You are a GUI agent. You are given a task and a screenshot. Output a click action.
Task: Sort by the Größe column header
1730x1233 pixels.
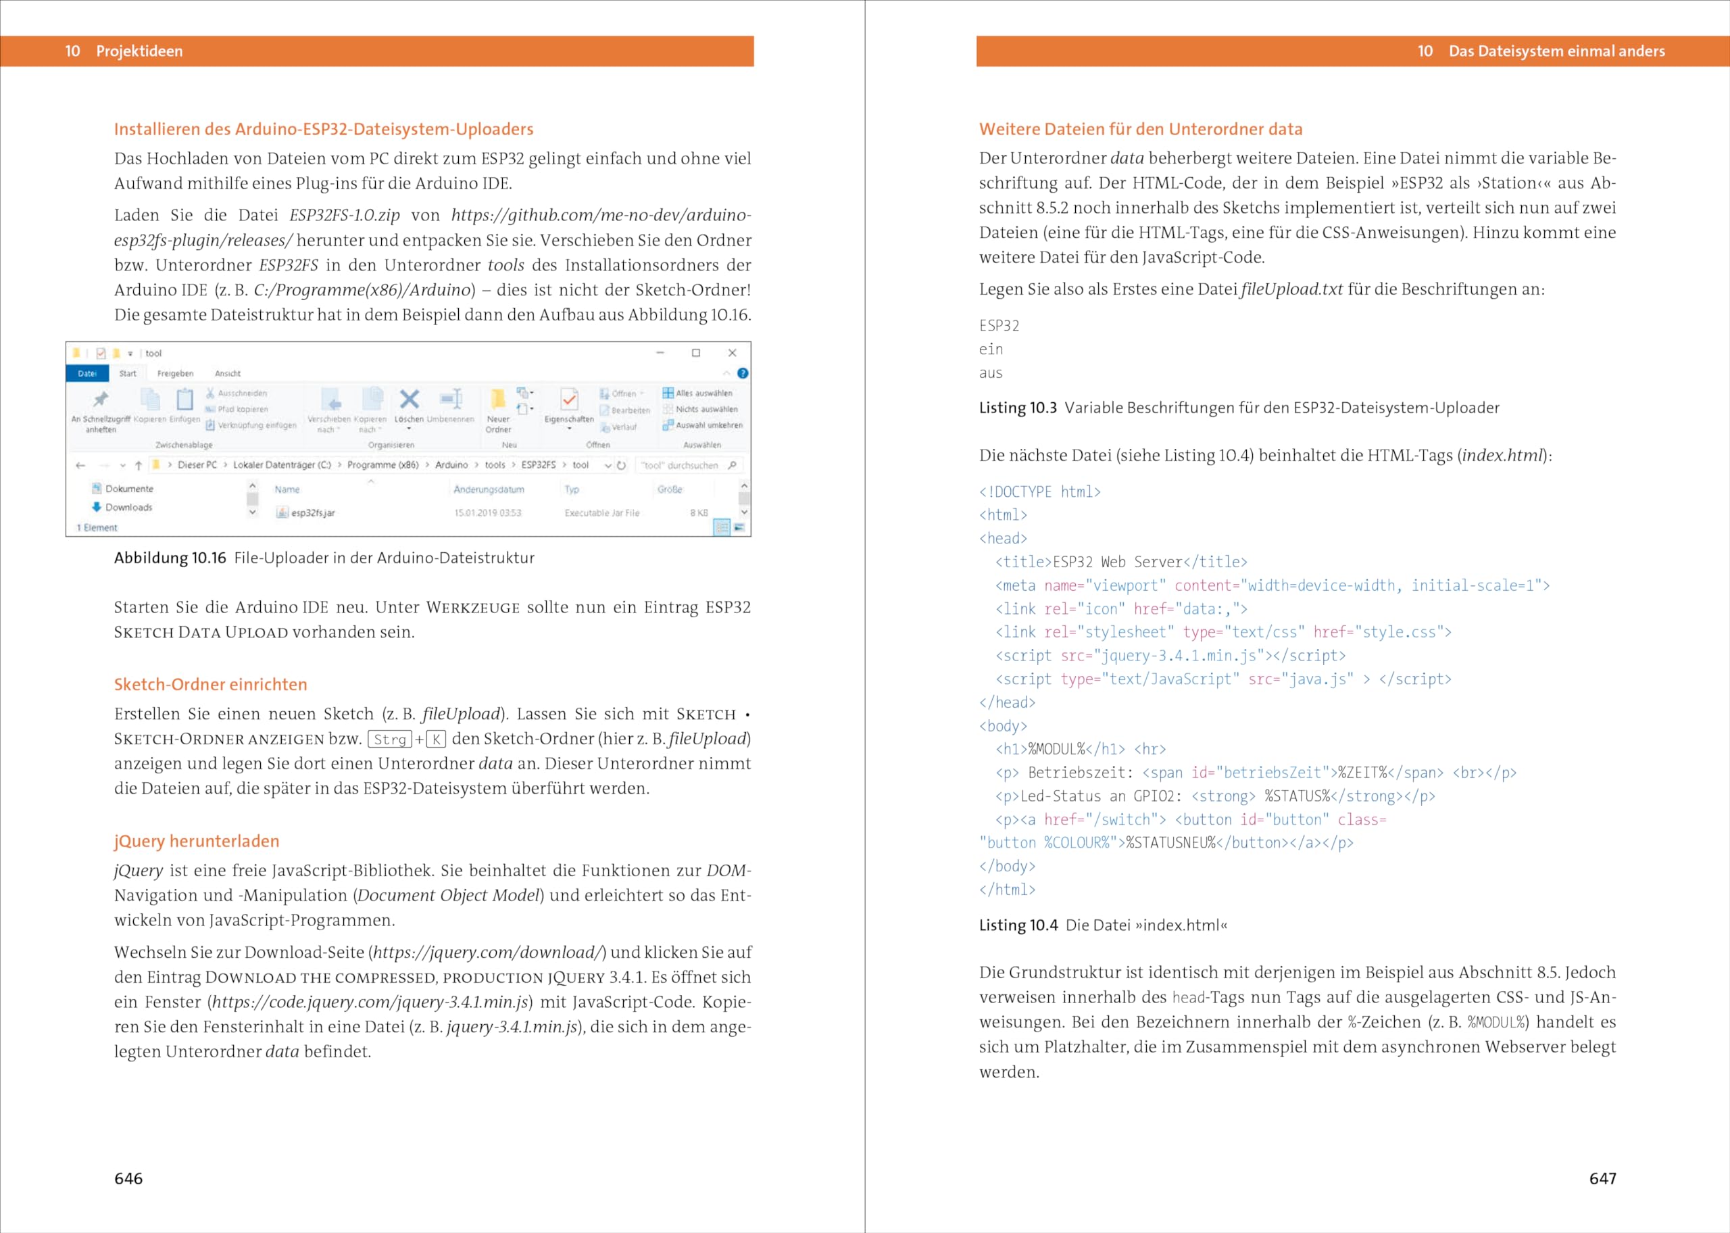tap(670, 489)
